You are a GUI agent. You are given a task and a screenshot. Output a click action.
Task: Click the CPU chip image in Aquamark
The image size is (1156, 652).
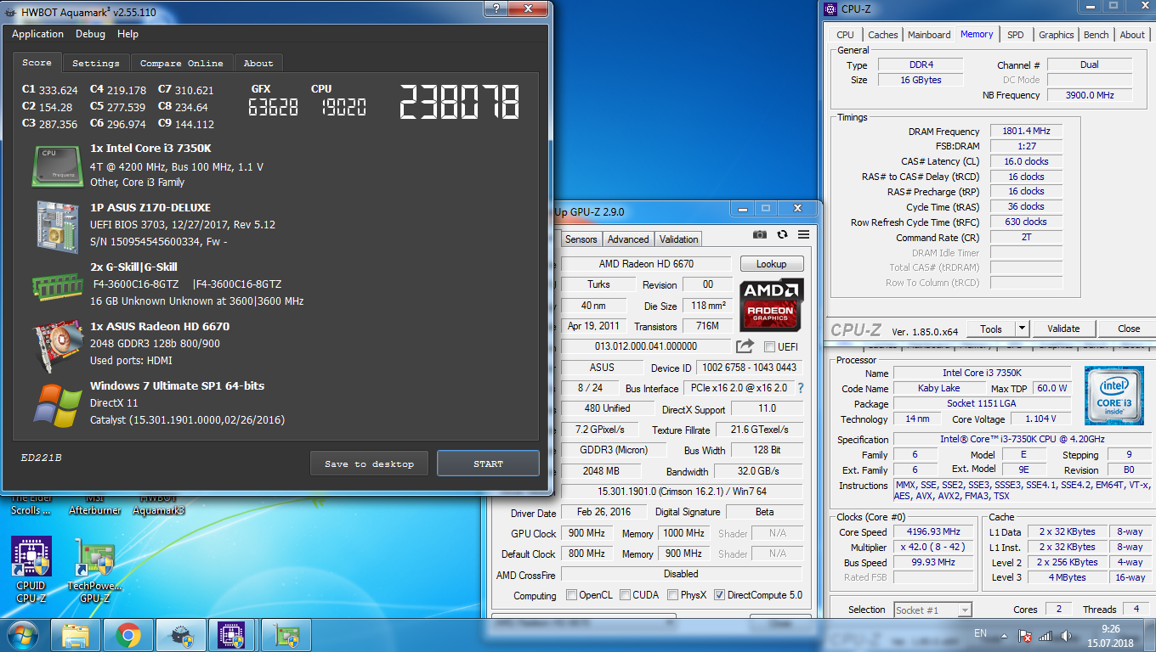[x=57, y=166]
